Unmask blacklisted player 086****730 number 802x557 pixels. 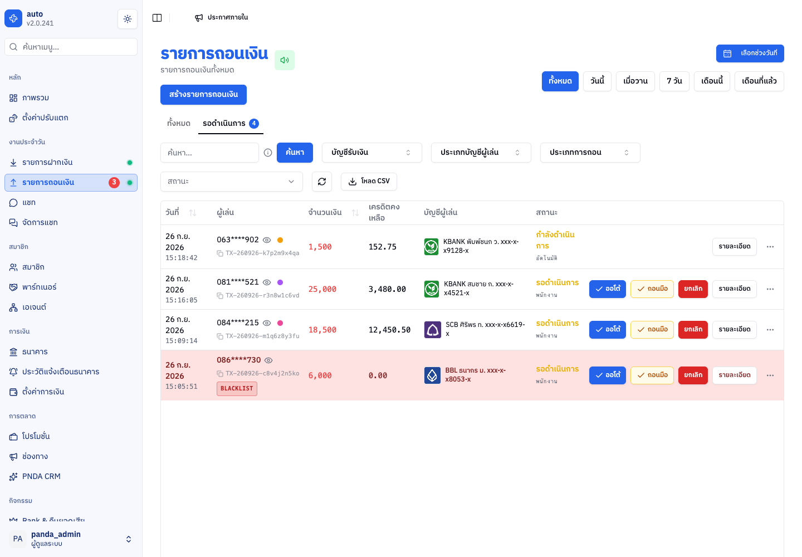pos(268,360)
